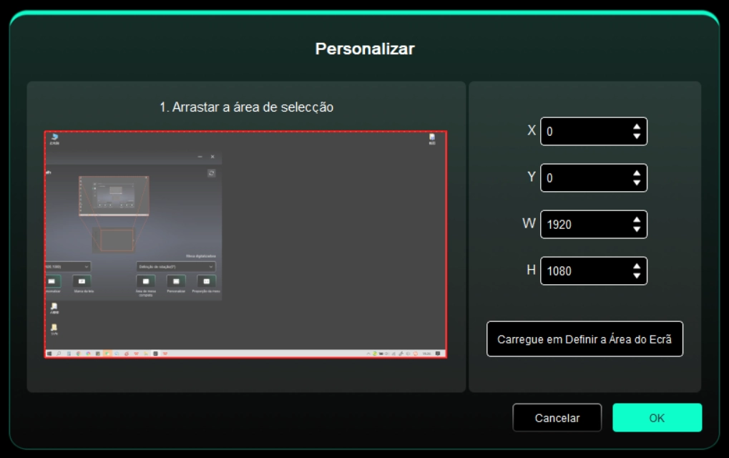Click the center of the screen preview area
This screenshot has height=458, width=729.
(x=245, y=244)
